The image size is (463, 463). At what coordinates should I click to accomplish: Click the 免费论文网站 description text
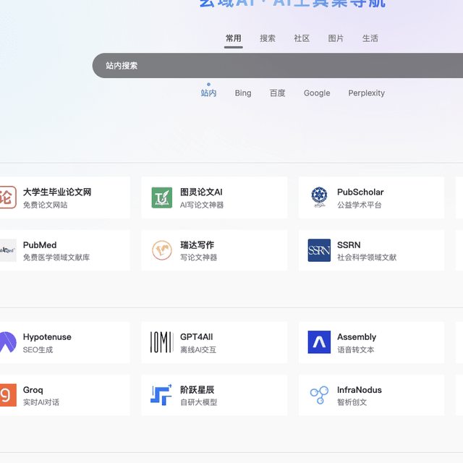coord(45,205)
